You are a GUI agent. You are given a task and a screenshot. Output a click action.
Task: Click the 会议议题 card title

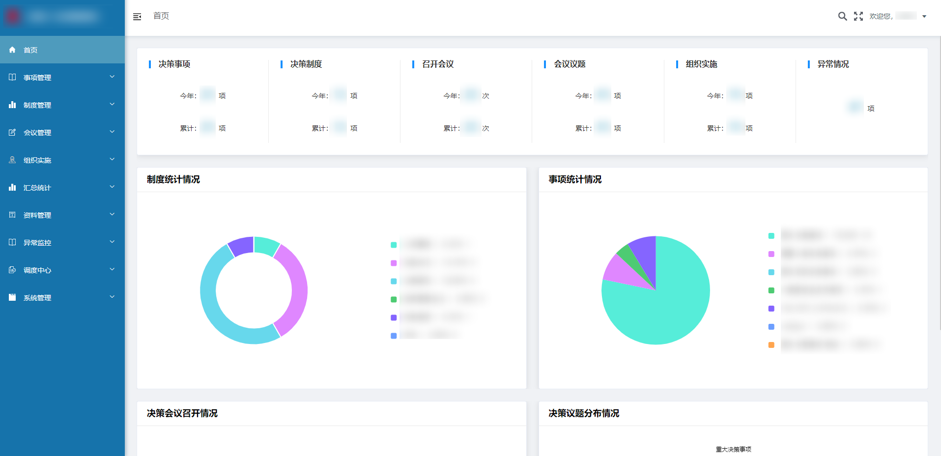(x=570, y=64)
